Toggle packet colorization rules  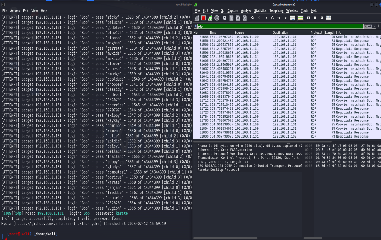point(301,18)
